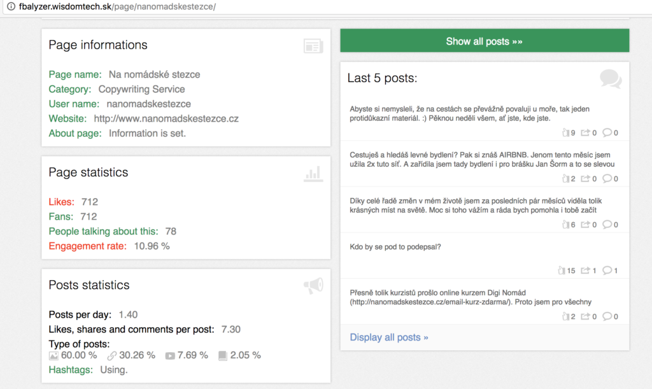
Task: Click the newspaper icon in Page informations
Action: click(313, 46)
